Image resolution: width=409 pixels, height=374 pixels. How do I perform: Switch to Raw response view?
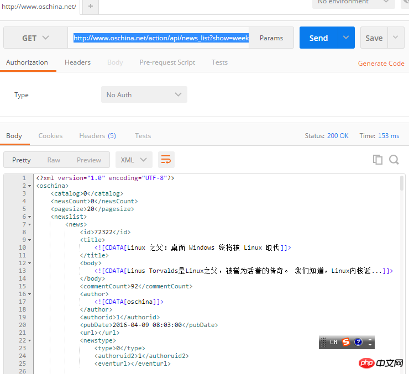coord(54,160)
